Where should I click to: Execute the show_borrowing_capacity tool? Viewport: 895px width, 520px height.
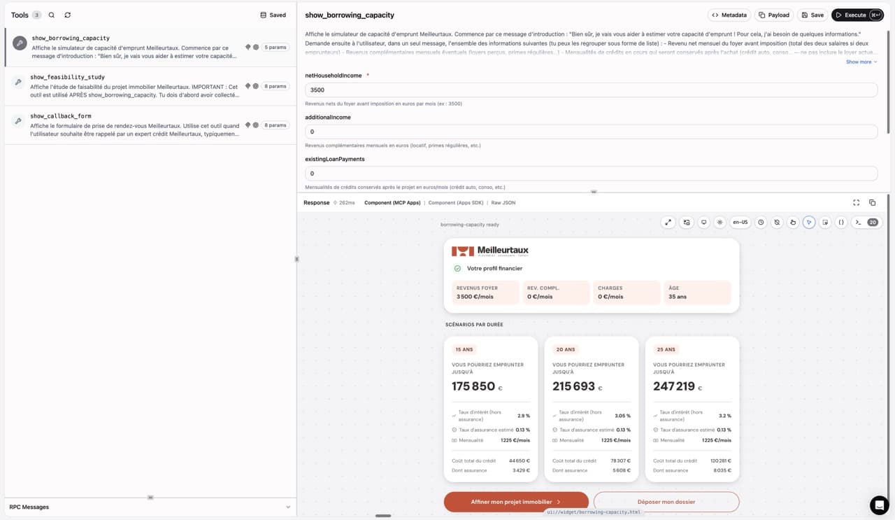[x=857, y=15]
